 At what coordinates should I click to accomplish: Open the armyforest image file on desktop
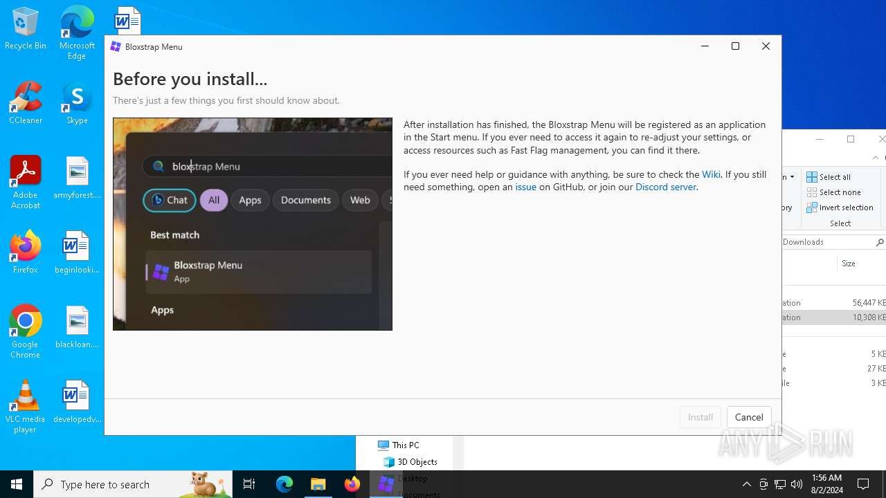pos(77,177)
